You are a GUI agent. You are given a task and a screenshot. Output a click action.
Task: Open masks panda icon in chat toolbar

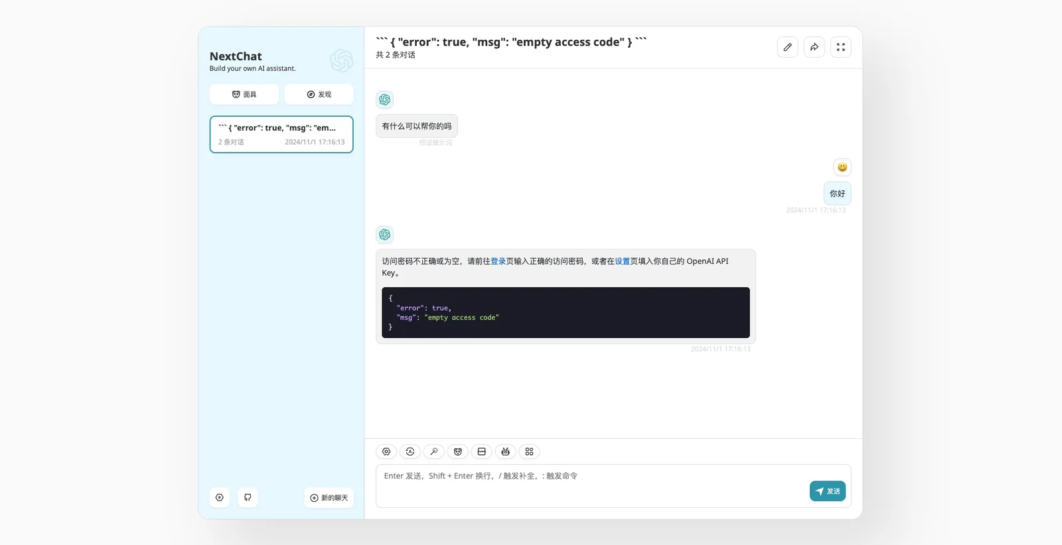[x=458, y=452]
